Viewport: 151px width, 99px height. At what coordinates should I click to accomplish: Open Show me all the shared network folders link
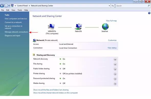pos(56,93)
